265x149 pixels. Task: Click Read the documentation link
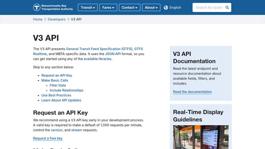coord(192,92)
